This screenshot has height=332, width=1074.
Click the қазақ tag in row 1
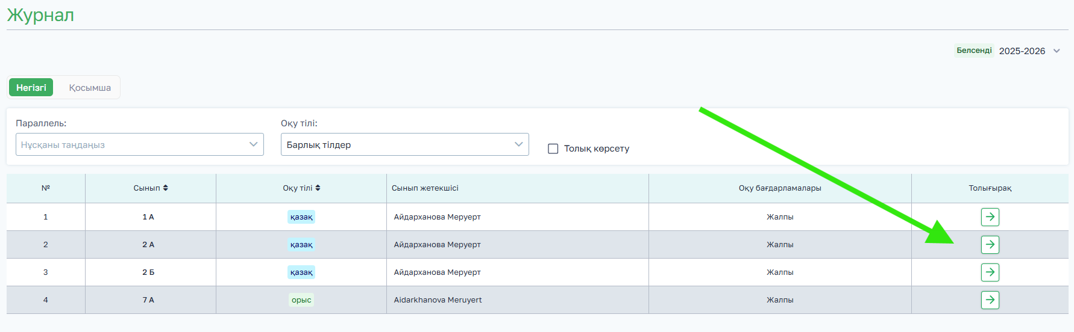301,217
